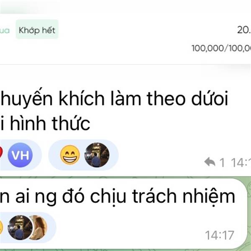Toggle the grinning reaction pill

[x=83, y=155]
